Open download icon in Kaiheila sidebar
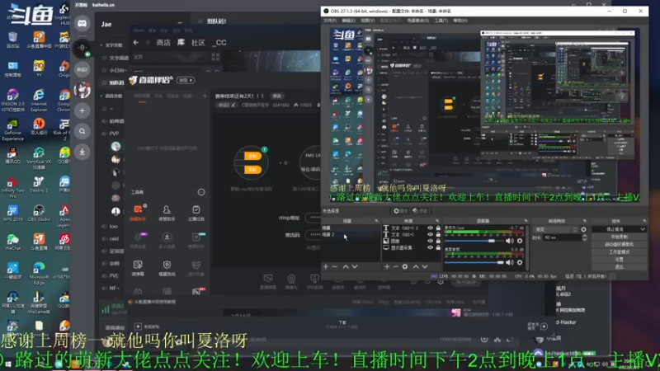 [82, 152]
